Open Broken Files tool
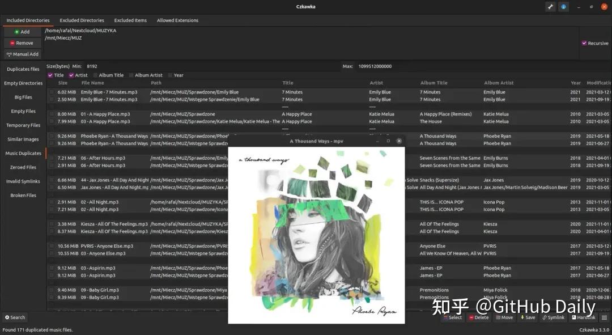The image size is (612, 335). (x=23, y=195)
